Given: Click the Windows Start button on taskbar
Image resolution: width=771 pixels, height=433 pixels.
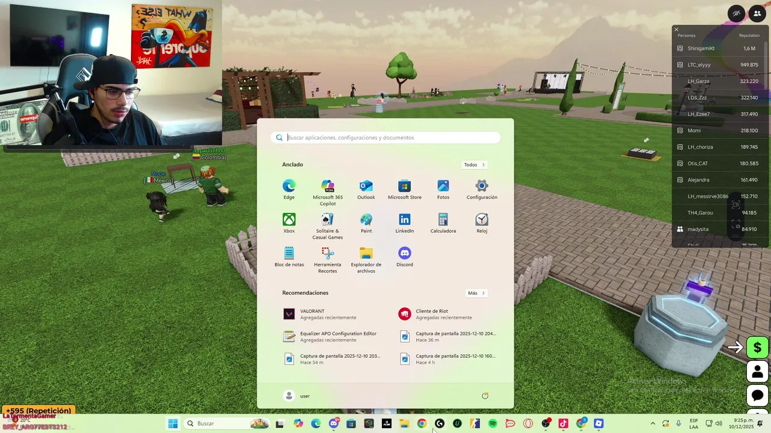Looking at the screenshot, I should pos(173,423).
